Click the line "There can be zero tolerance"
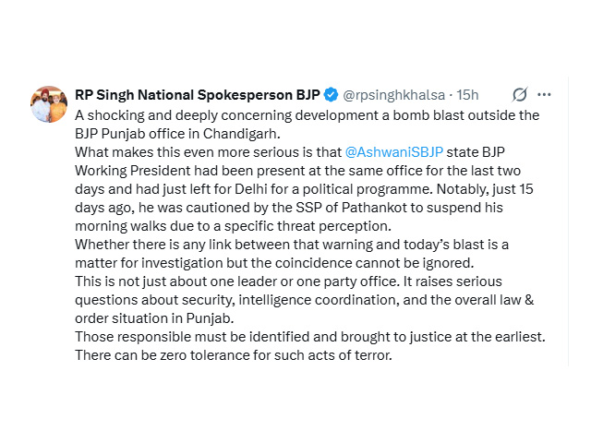 coord(235,354)
